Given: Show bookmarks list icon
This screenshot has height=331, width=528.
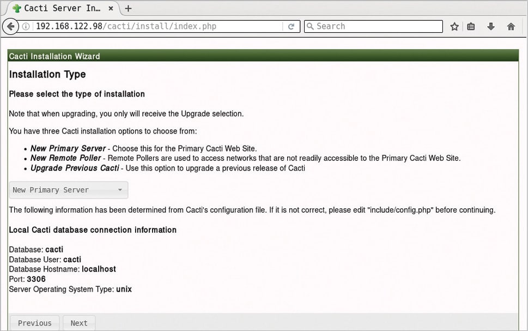Looking at the screenshot, I should [471, 26].
